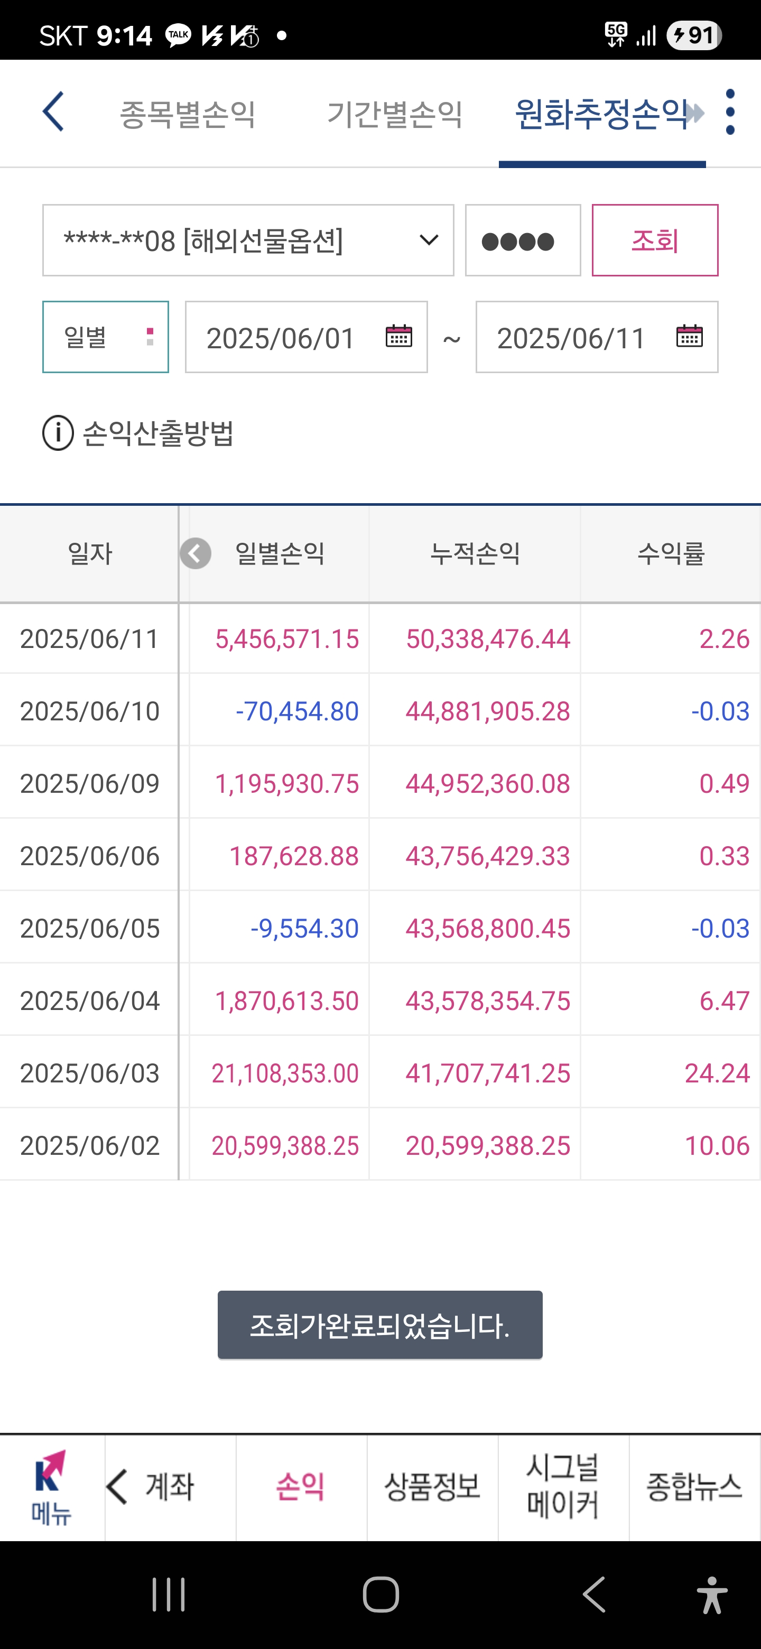Open the 종합뉴스 bottom tab
This screenshot has height=1649, width=761.
[694, 1486]
